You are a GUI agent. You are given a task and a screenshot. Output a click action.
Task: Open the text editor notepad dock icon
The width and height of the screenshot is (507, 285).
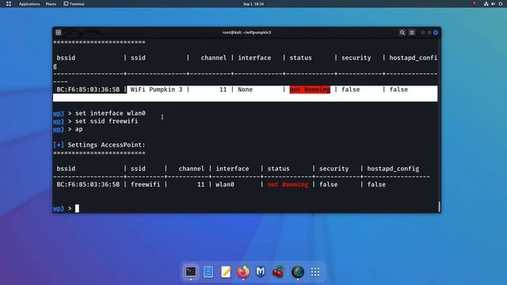click(226, 272)
